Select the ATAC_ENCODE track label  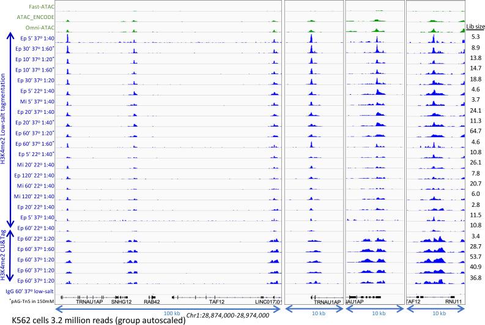coord(35,17)
